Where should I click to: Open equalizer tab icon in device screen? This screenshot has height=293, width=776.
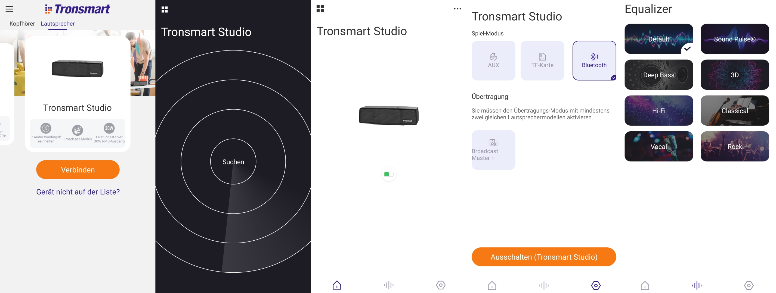coord(389,285)
